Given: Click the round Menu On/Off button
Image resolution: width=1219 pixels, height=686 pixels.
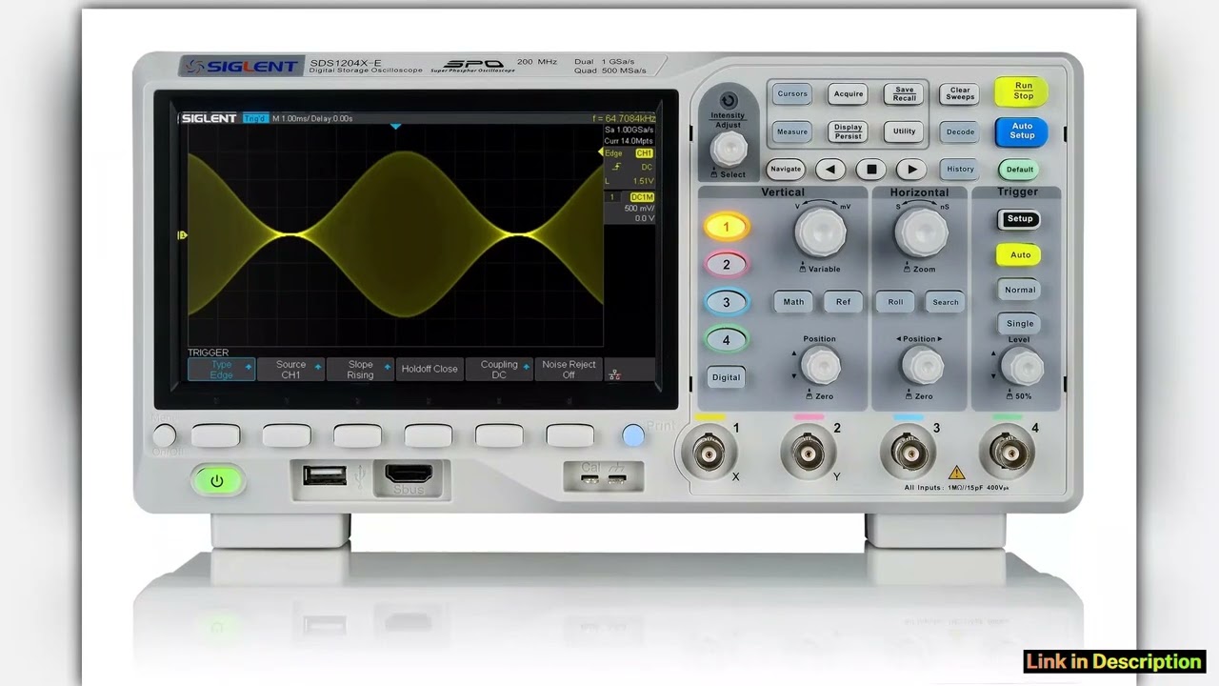Looking at the screenshot, I should [x=165, y=435].
